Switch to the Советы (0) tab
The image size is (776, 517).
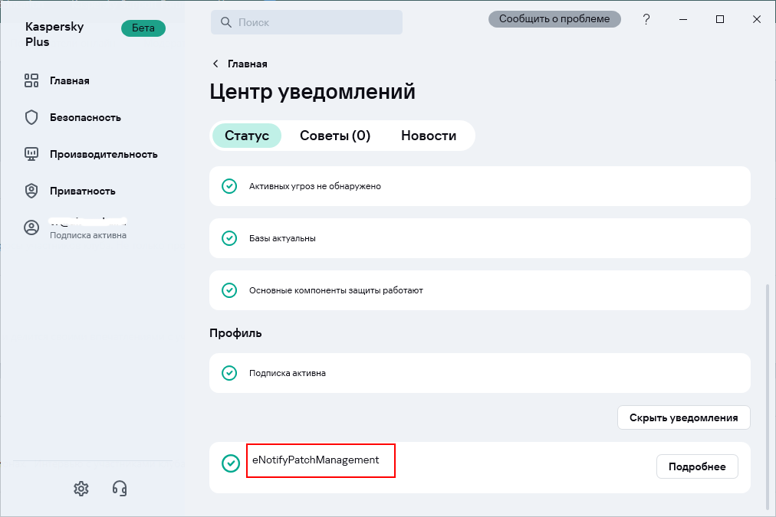(x=335, y=136)
